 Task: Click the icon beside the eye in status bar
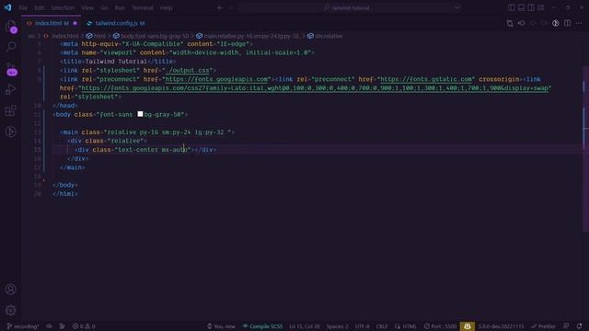[x=62, y=326]
